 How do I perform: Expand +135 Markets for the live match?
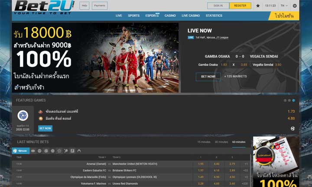[235, 76]
